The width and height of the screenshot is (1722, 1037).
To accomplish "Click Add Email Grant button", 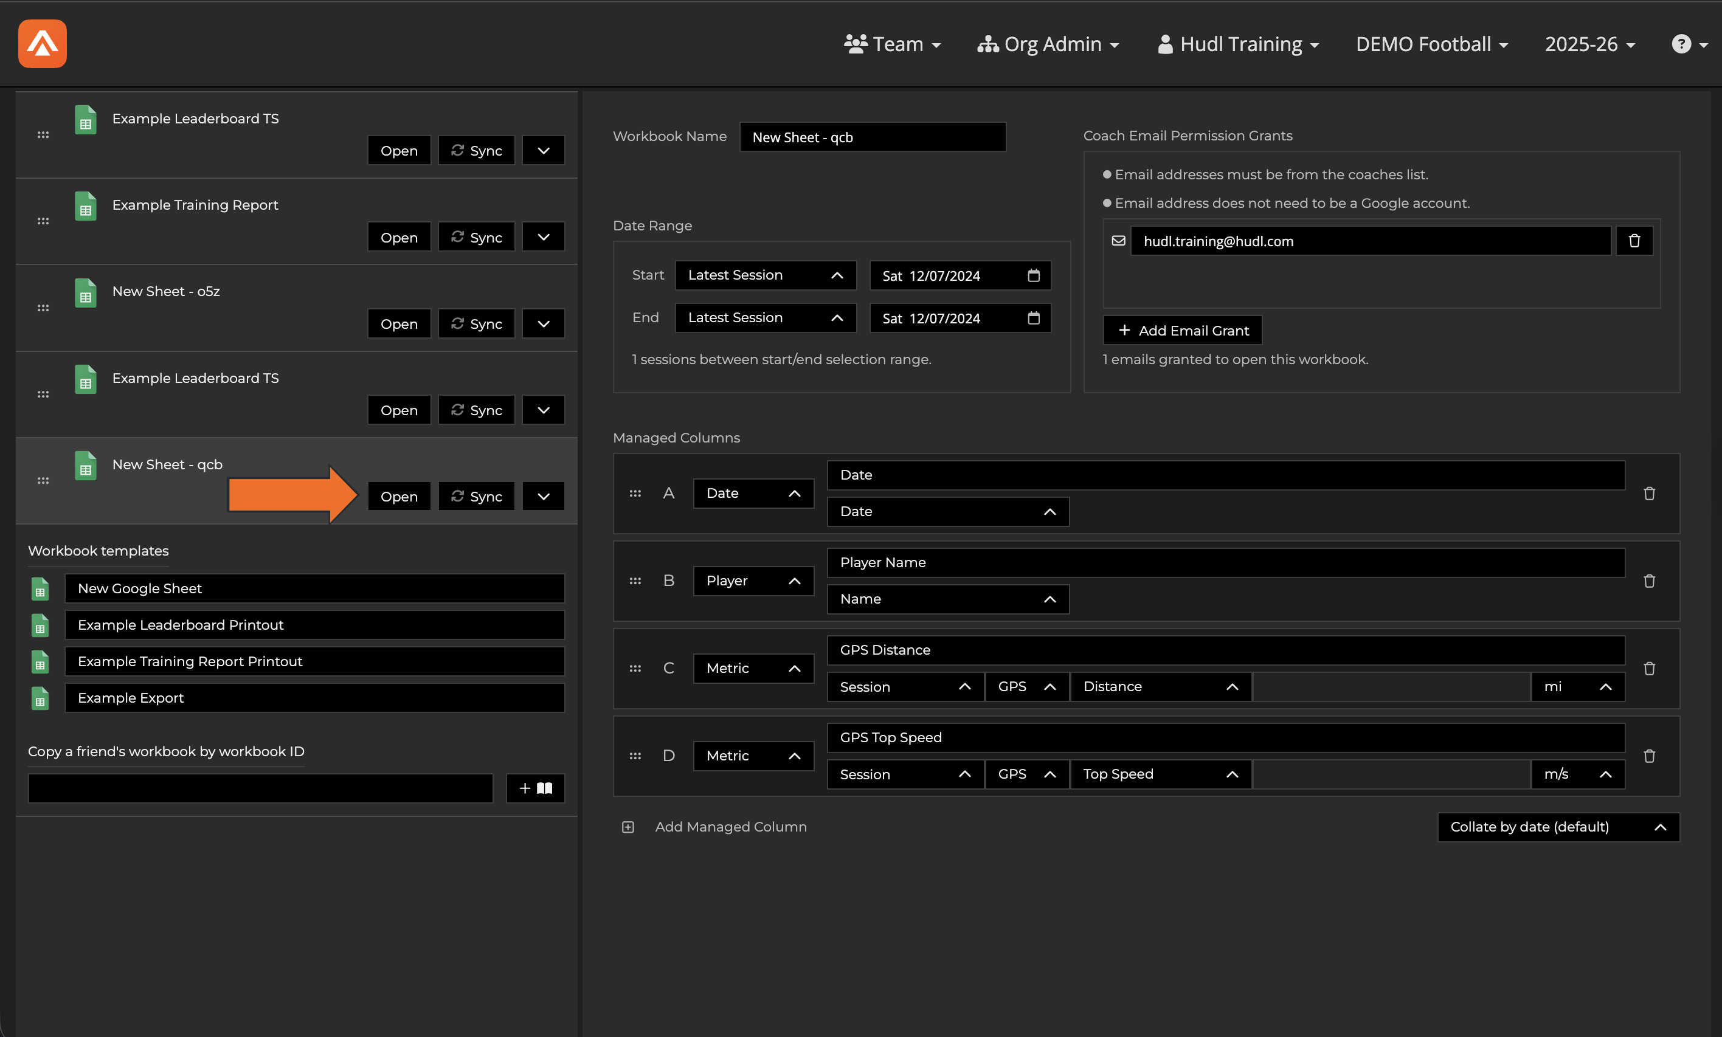I will tap(1183, 331).
